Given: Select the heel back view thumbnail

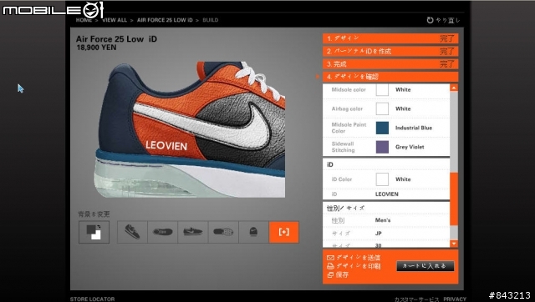Looking at the screenshot, I should coord(253,232).
